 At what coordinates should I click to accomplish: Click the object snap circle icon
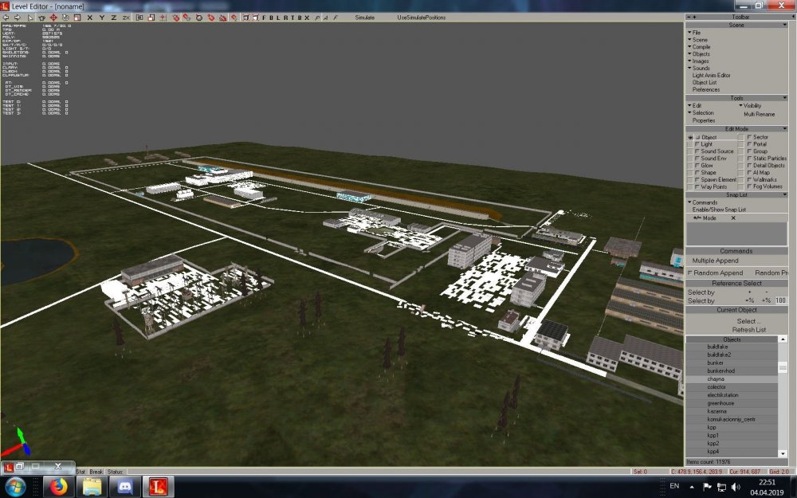click(x=198, y=18)
